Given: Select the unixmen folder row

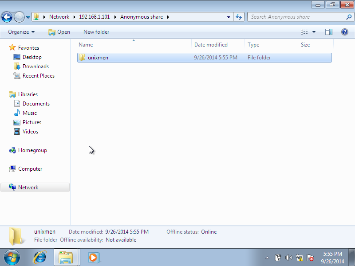Looking at the screenshot, I should click(x=205, y=58).
